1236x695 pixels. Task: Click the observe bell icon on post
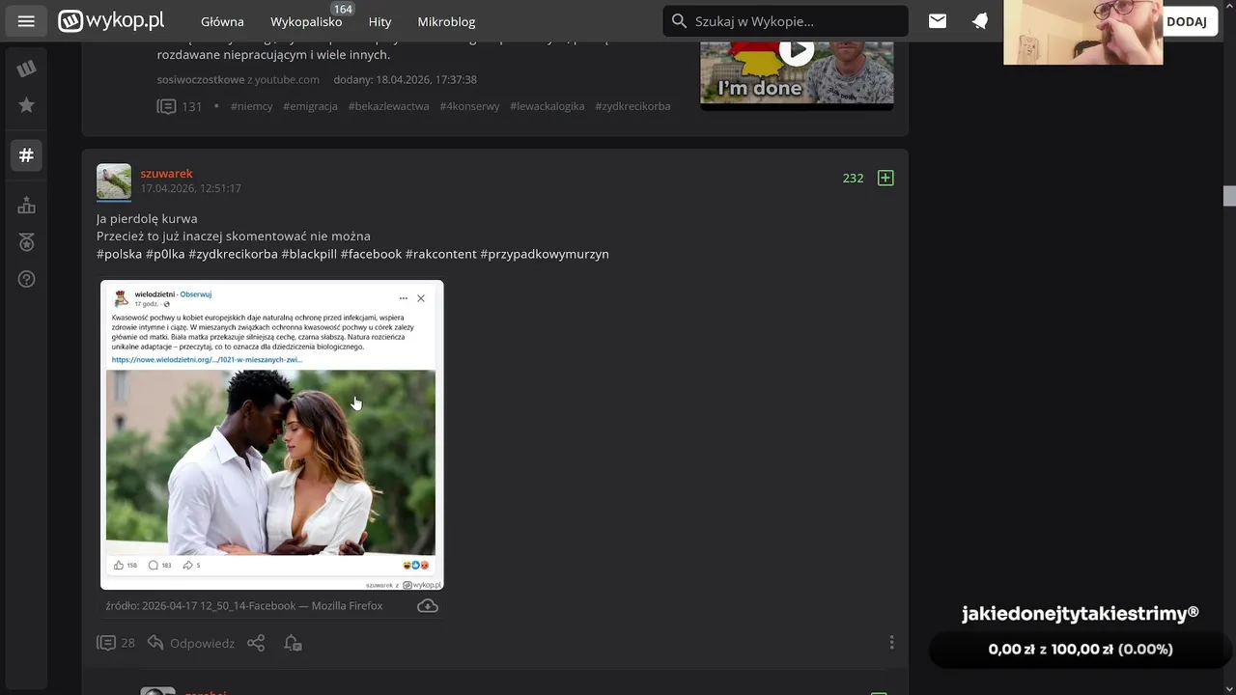294,643
